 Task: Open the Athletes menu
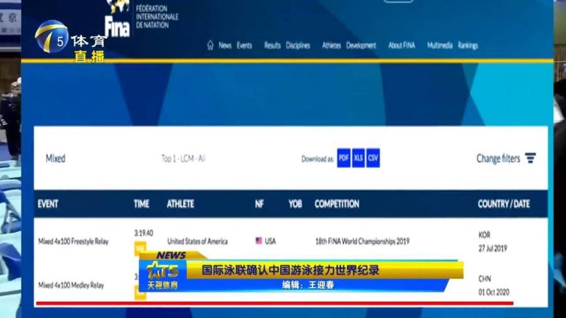pyautogui.click(x=331, y=45)
